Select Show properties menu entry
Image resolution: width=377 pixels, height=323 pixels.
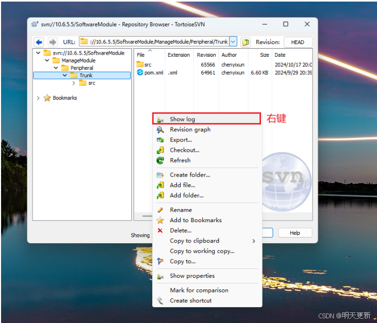207,276
